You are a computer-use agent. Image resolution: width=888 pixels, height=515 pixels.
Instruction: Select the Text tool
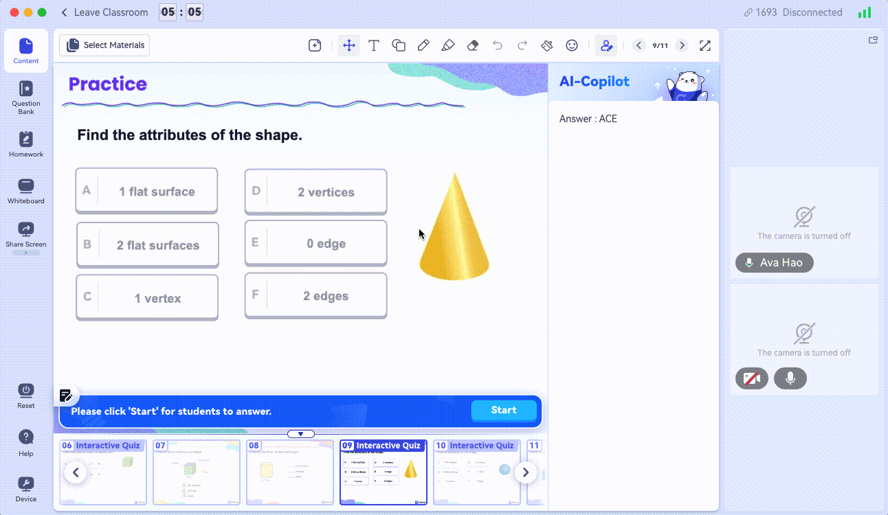coord(374,45)
